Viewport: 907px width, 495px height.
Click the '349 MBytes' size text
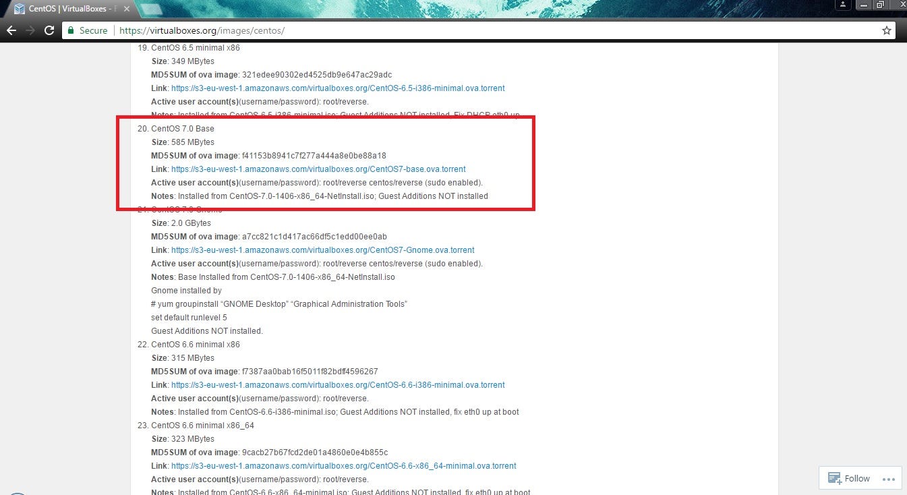click(x=192, y=61)
